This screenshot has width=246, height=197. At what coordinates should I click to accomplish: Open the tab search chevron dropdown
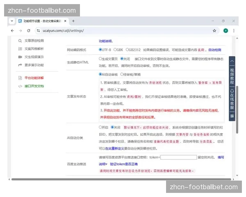tap(12, 21)
